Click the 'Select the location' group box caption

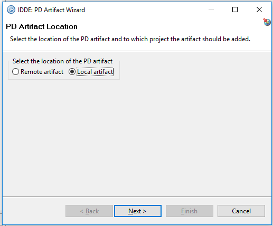pyautogui.click(x=62, y=61)
